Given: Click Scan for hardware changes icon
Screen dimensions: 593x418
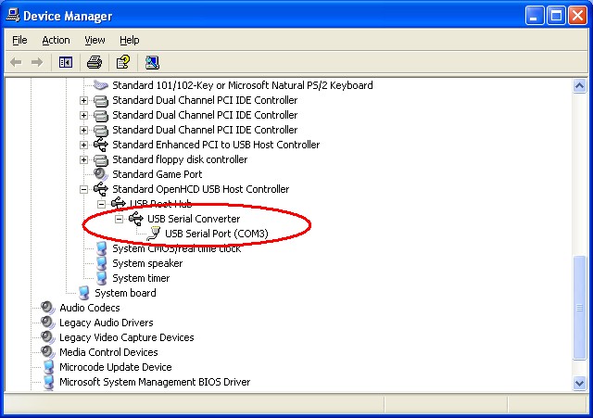Looking at the screenshot, I should point(152,62).
